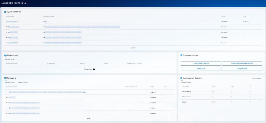Open Календарь задач link
This screenshot has width=266, height=123.
201,64
